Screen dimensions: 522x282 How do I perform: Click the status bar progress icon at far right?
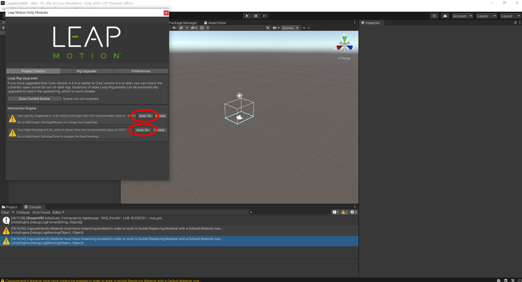(519, 280)
